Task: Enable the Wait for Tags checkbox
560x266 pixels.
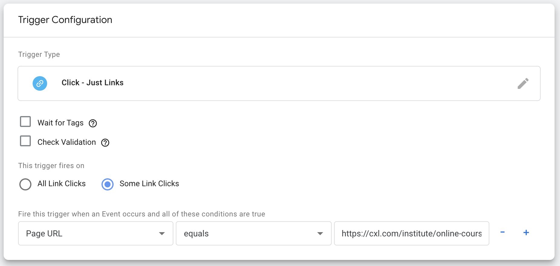Action: (x=25, y=122)
